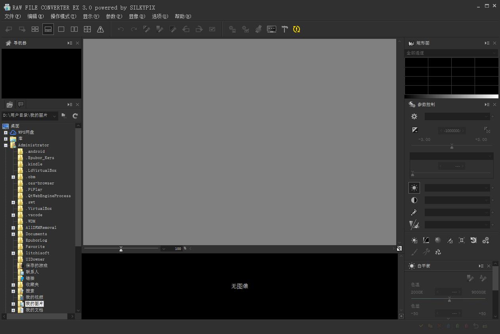
Task: Select the .kindle folder
Action: 34,164
